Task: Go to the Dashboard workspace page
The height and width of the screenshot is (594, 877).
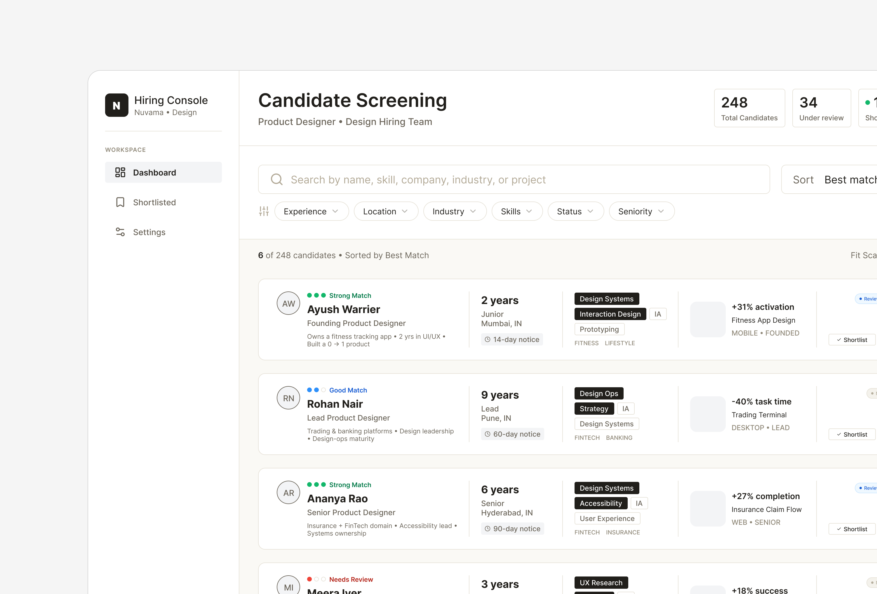Action: (x=163, y=173)
